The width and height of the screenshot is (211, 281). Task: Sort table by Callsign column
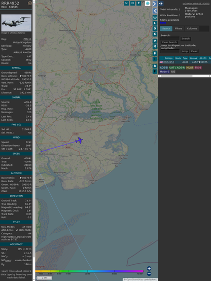168,58
